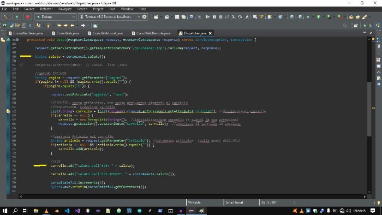
Task: Open Visual Studio Code from taskbar
Action: pyautogui.click(x=67, y=211)
